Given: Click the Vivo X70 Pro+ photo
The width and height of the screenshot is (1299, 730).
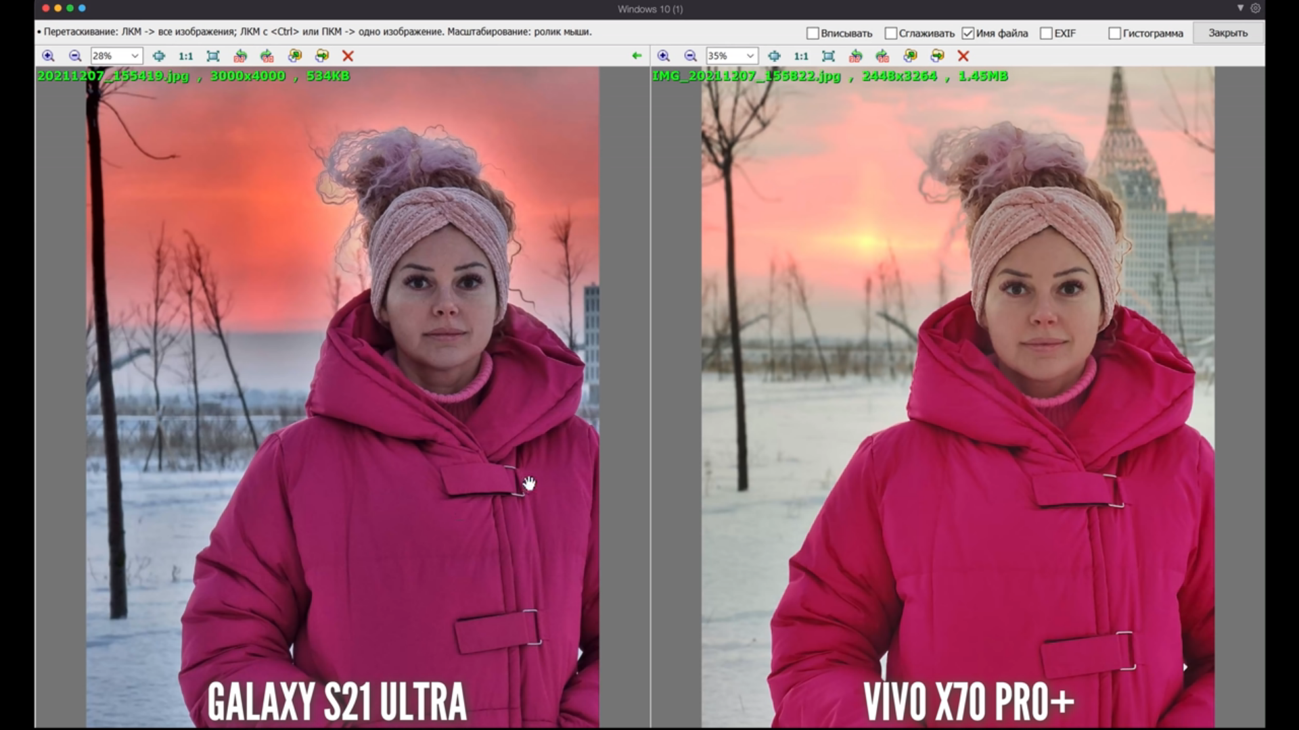Looking at the screenshot, I should tap(957, 406).
